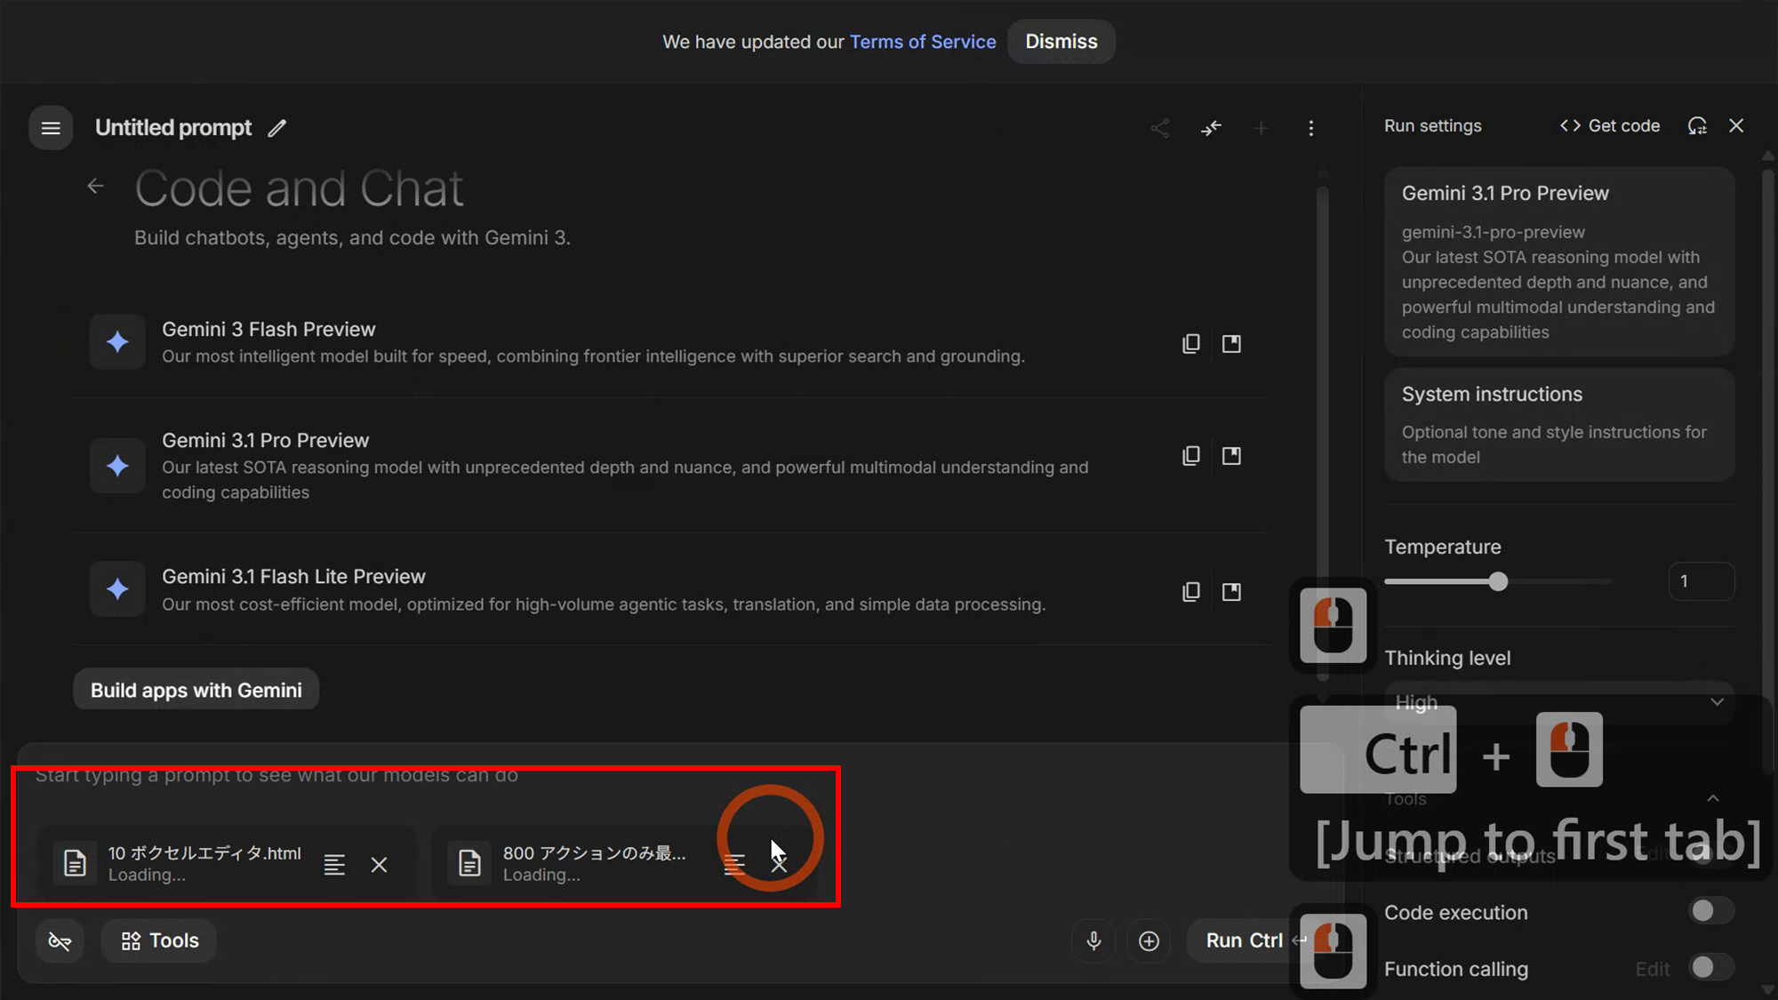1778x1000 pixels.
Task: Dismiss the Terms of Service banner
Action: pyautogui.click(x=1061, y=42)
